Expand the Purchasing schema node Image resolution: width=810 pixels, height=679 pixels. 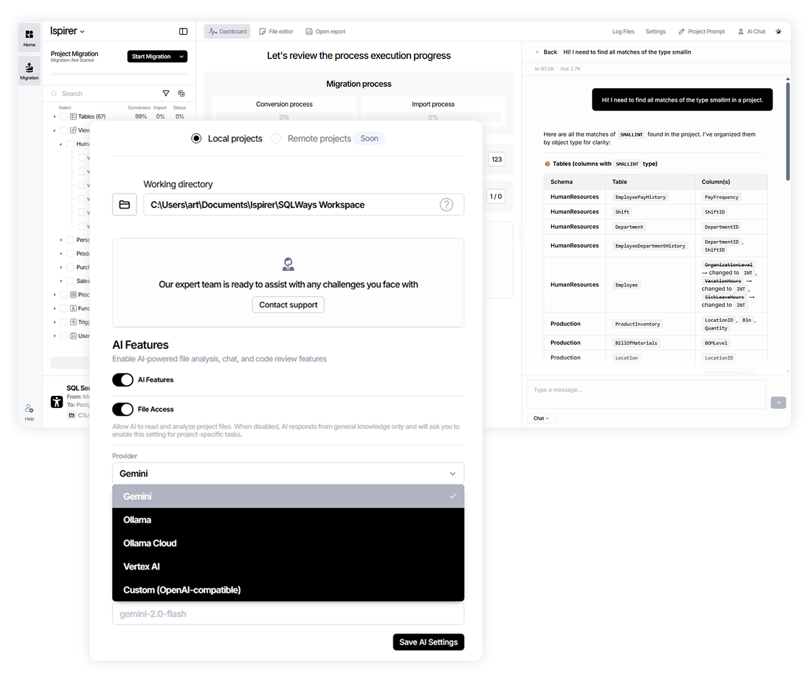(61, 268)
